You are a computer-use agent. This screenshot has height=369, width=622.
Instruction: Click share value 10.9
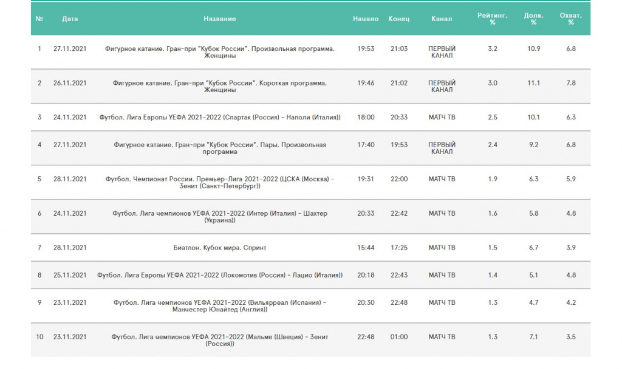[533, 48]
